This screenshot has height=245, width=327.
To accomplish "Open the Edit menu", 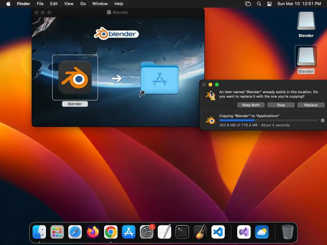I will click(54, 4).
